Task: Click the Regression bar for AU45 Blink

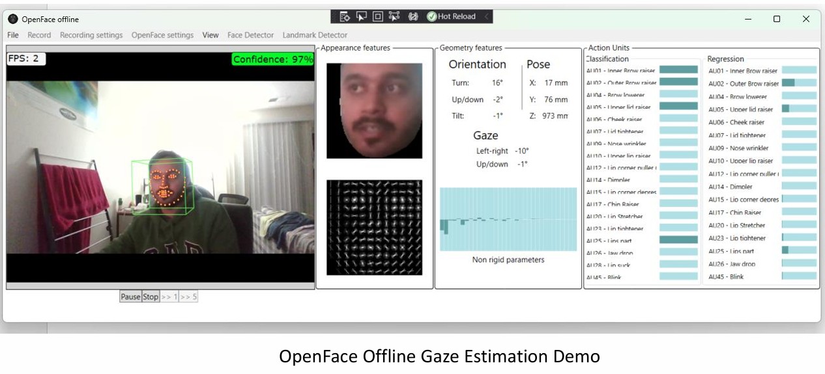Action: pos(799,276)
